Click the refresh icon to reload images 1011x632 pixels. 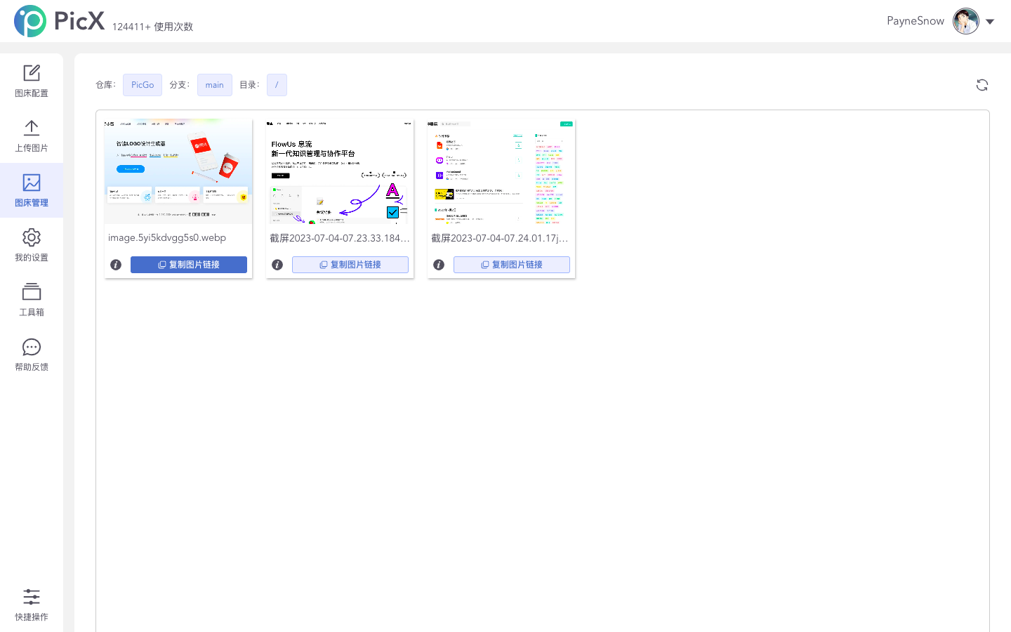[982, 84]
